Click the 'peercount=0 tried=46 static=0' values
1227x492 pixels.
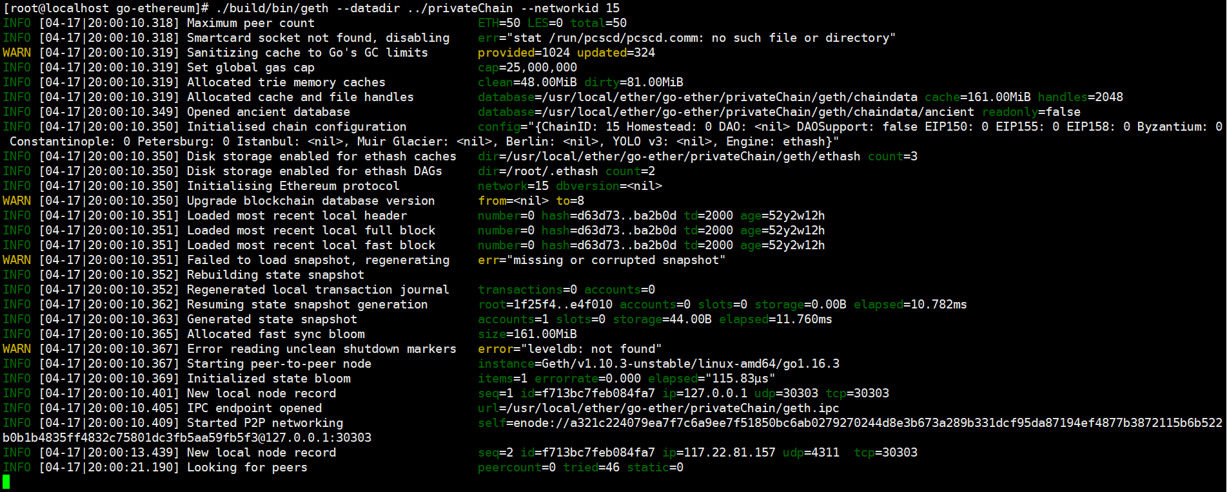(580, 468)
